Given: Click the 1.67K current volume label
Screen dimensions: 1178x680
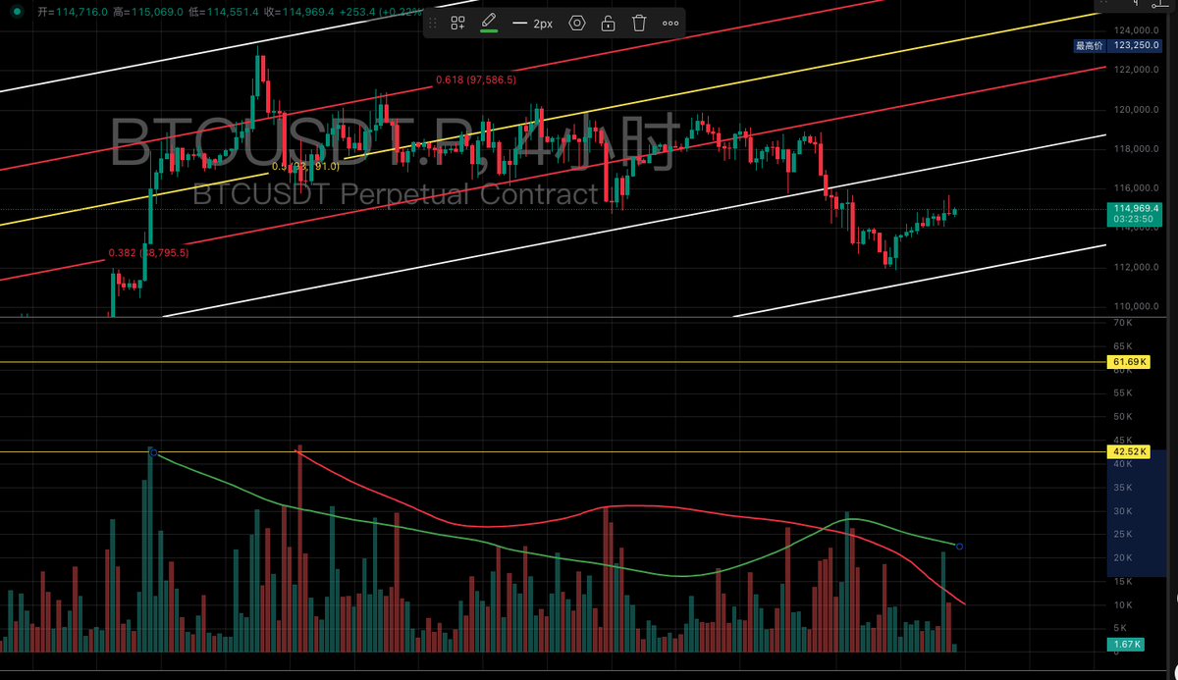Looking at the screenshot, I should tap(1128, 645).
